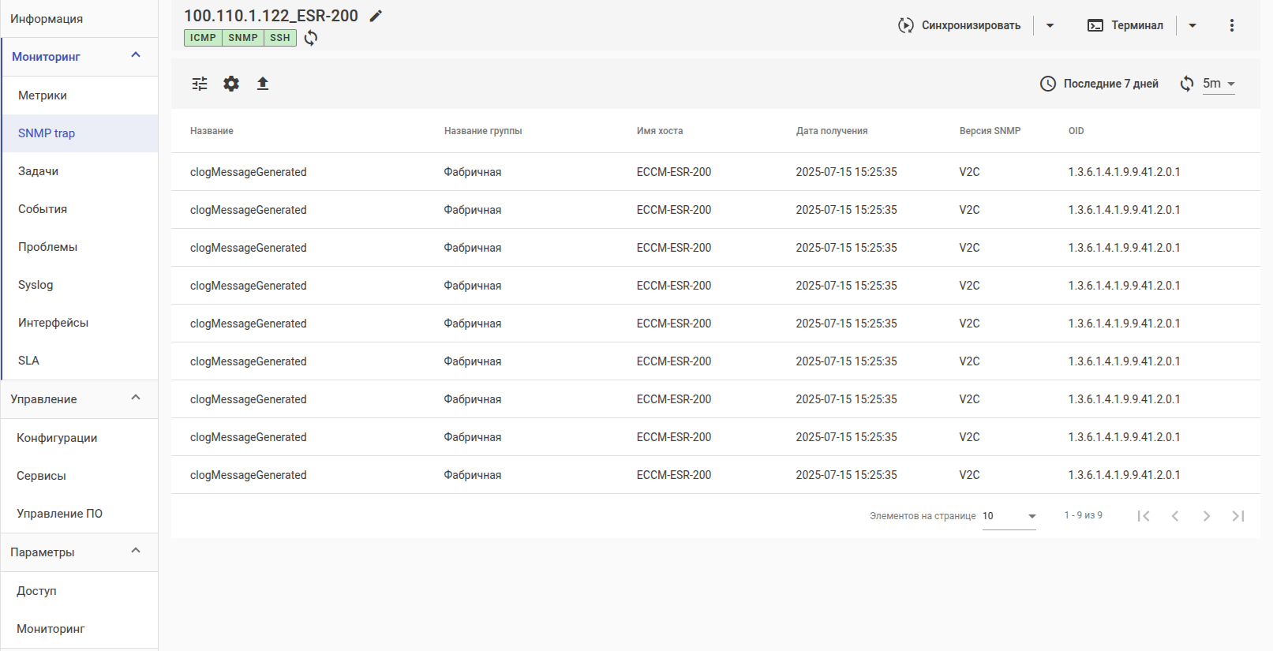Image resolution: width=1273 pixels, height=651 pixels.
Task: Click the refresh icon beside SSH badge
Action: [311, 38]
